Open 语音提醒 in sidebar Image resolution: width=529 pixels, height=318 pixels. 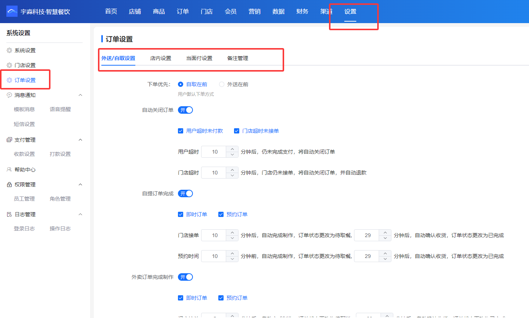[60, 109]
